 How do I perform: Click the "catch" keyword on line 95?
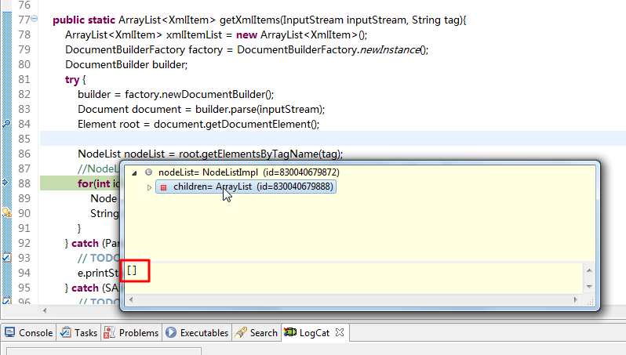pos(85,288)
